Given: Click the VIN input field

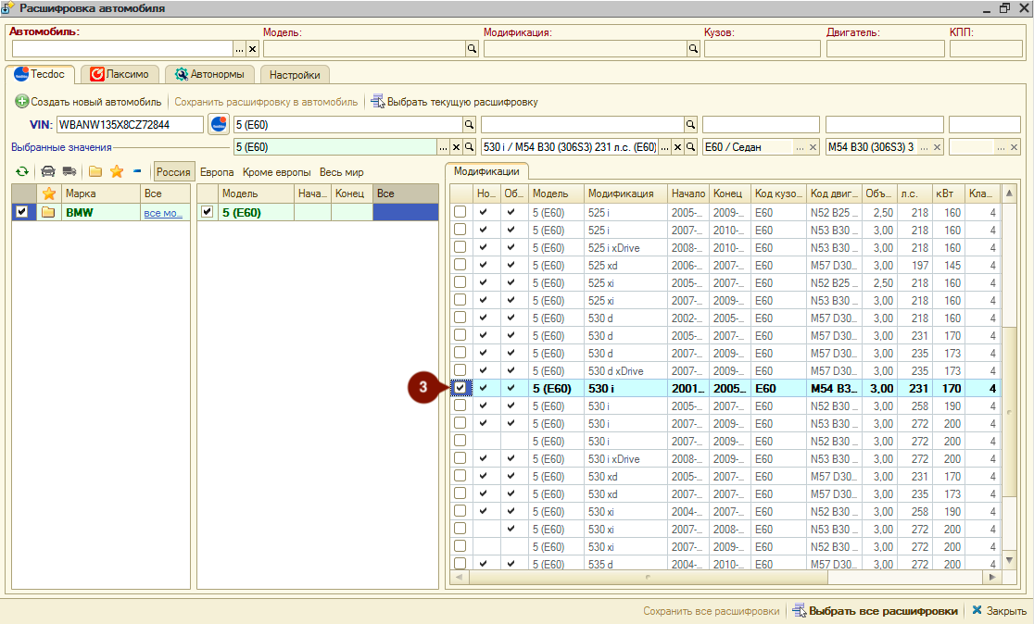Looking at the screenshot, I should (x=130, y=125).
